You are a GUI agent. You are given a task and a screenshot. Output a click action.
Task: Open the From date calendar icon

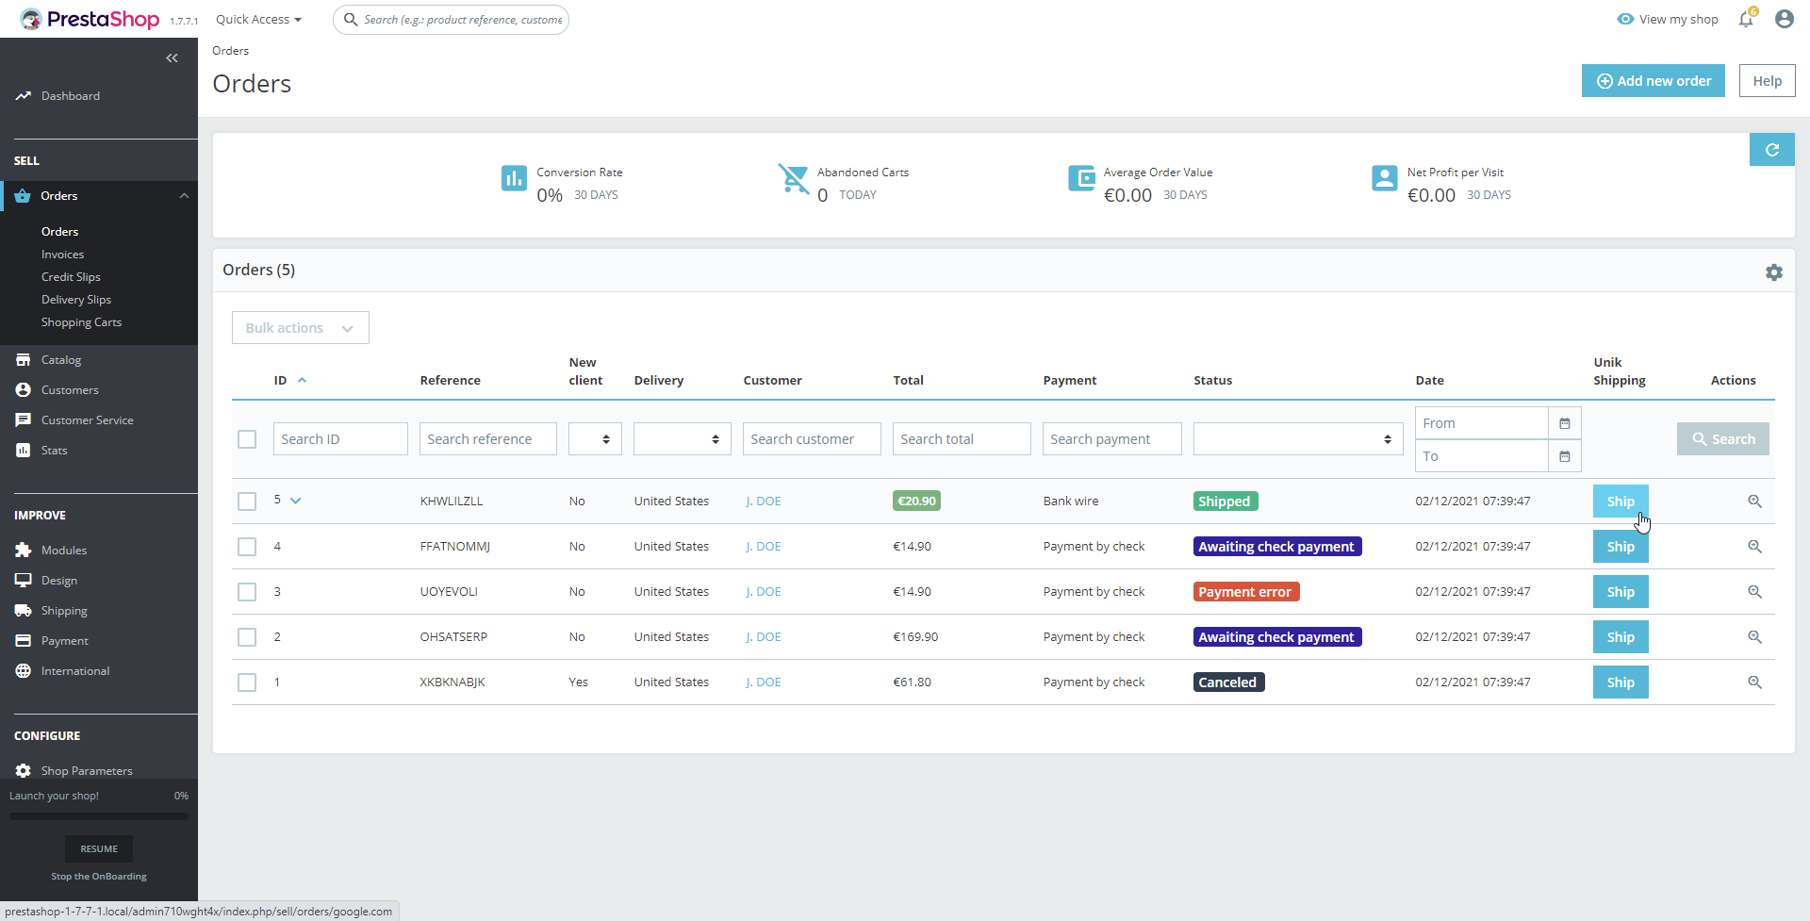coord(1564,423)
